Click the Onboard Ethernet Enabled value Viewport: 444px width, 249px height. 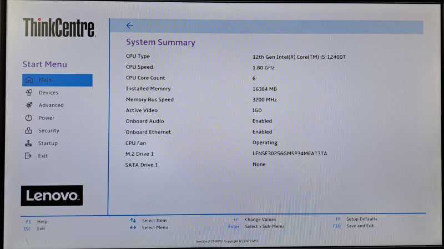262,131
